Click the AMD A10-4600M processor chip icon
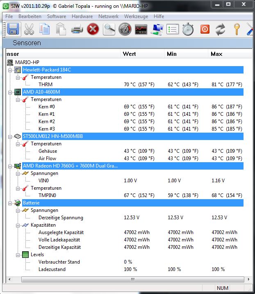Viewport: 255px width, 294px height. click(18, 92)
